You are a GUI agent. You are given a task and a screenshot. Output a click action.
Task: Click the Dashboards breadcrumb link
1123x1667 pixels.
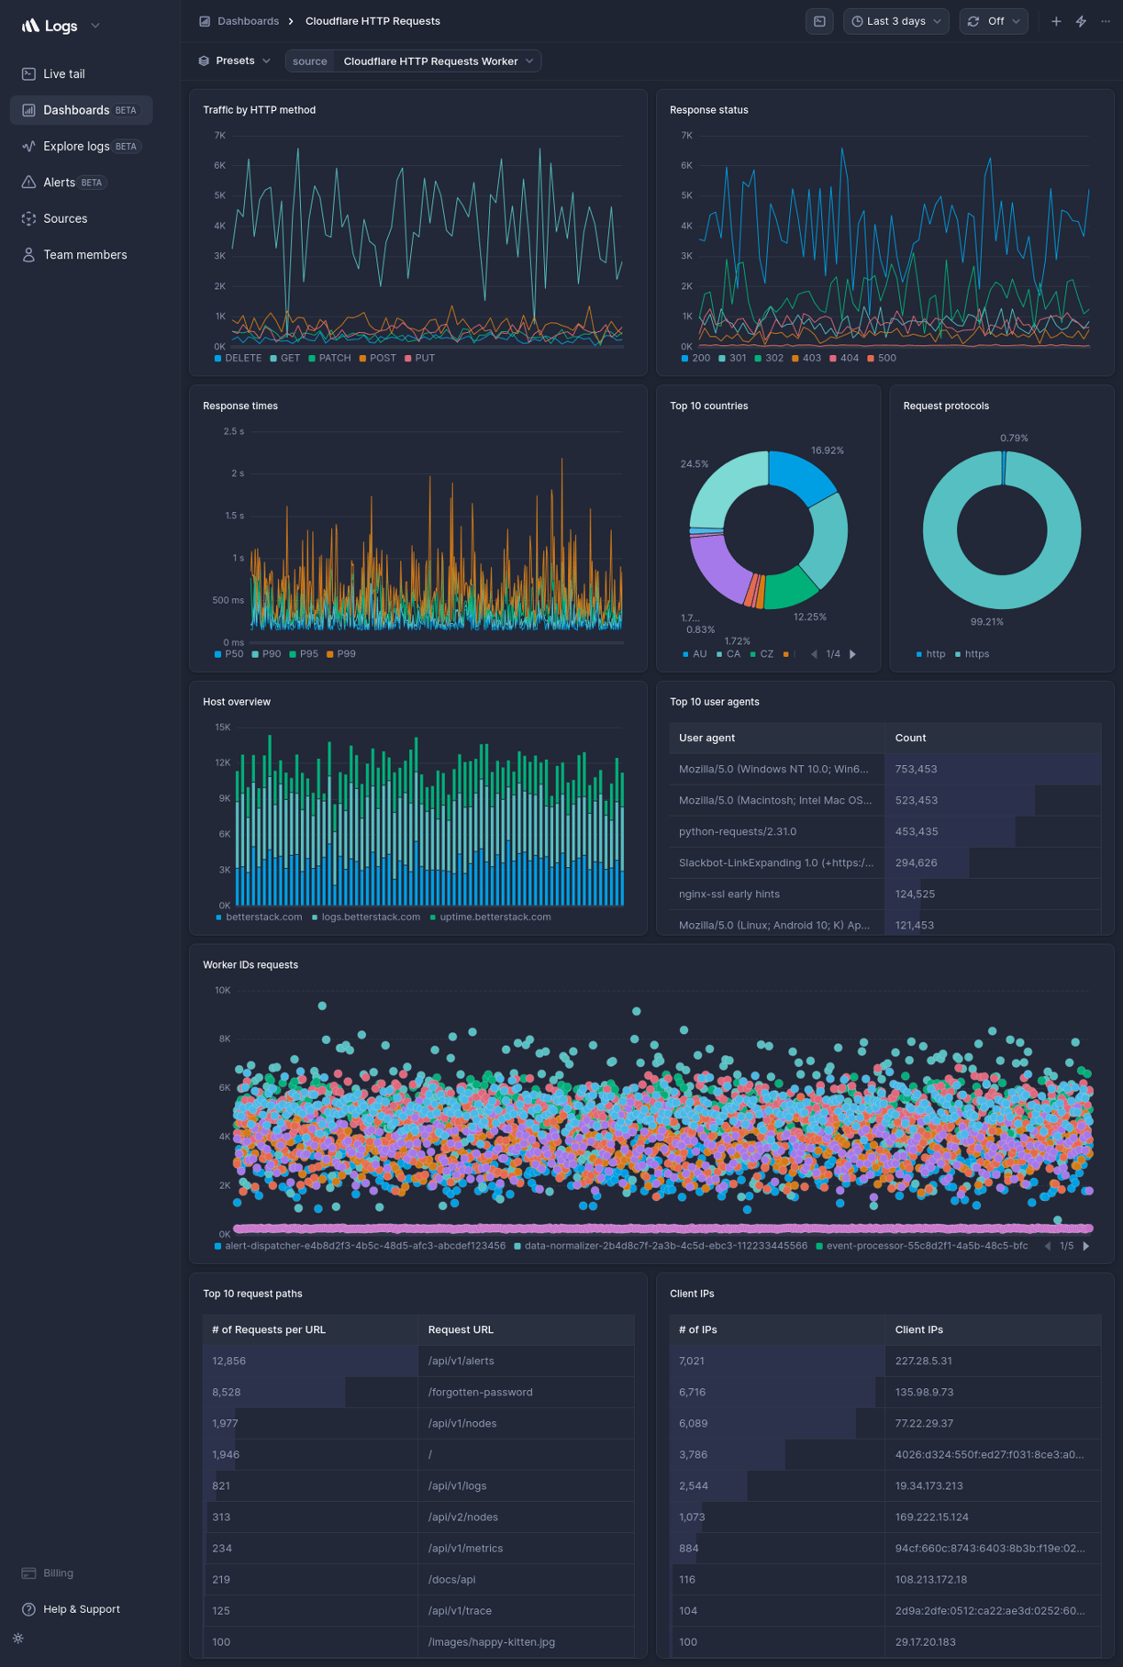tap(248, 21)
